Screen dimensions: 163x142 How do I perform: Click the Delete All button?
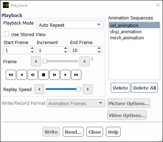click(x=144, y=88)
